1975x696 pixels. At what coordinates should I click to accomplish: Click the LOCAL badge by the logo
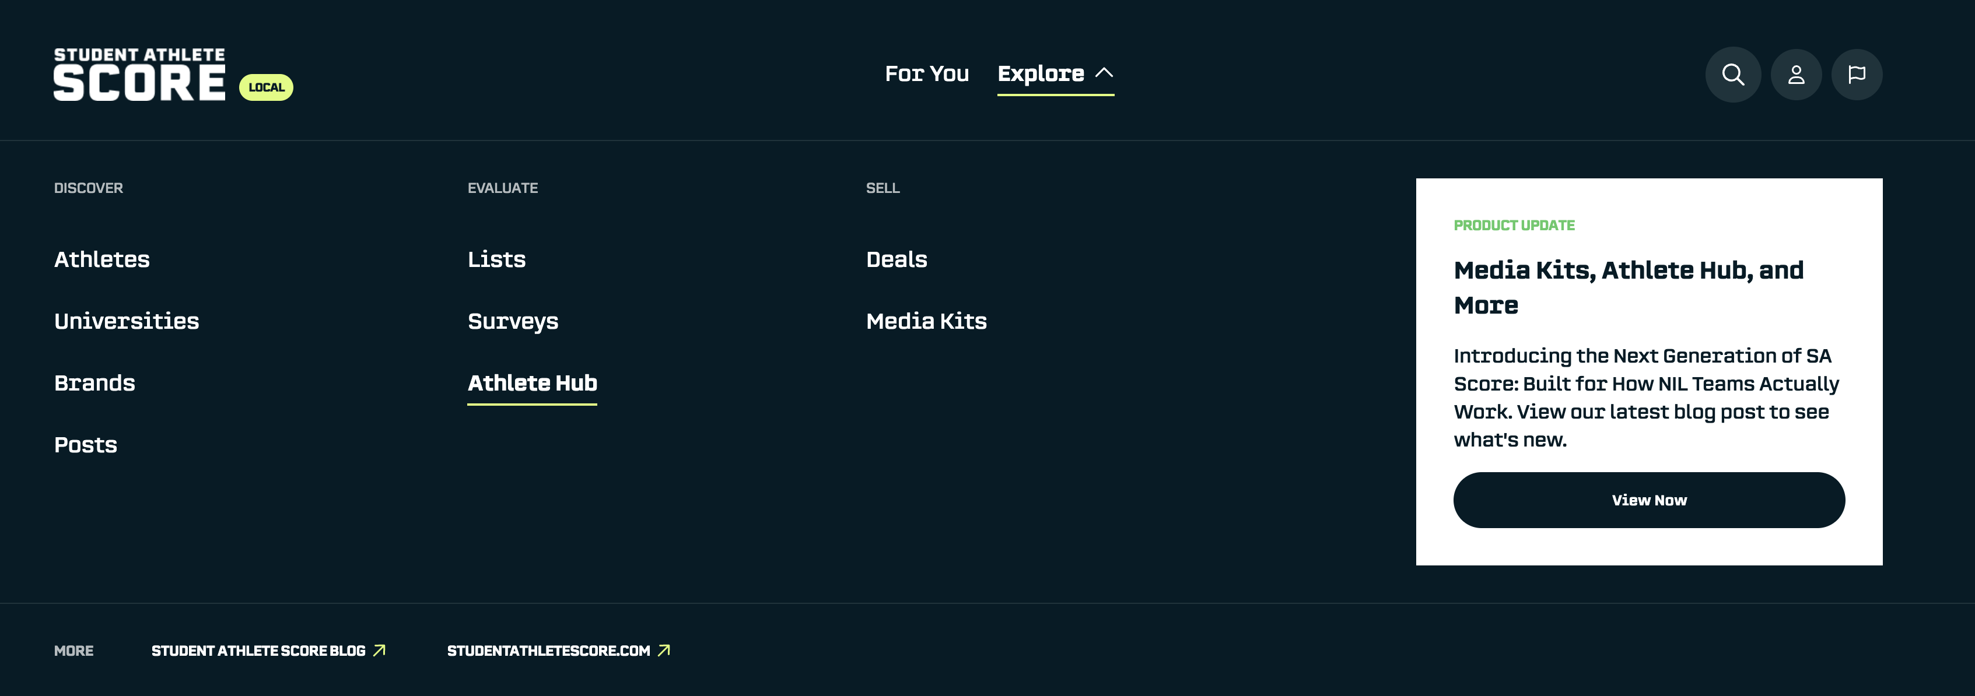pyautogui.click(x=266, y=87)
